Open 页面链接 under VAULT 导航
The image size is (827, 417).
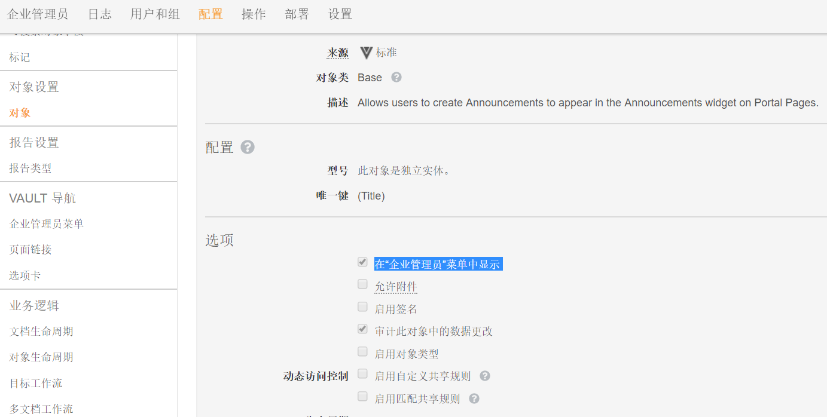click(30, 250)
